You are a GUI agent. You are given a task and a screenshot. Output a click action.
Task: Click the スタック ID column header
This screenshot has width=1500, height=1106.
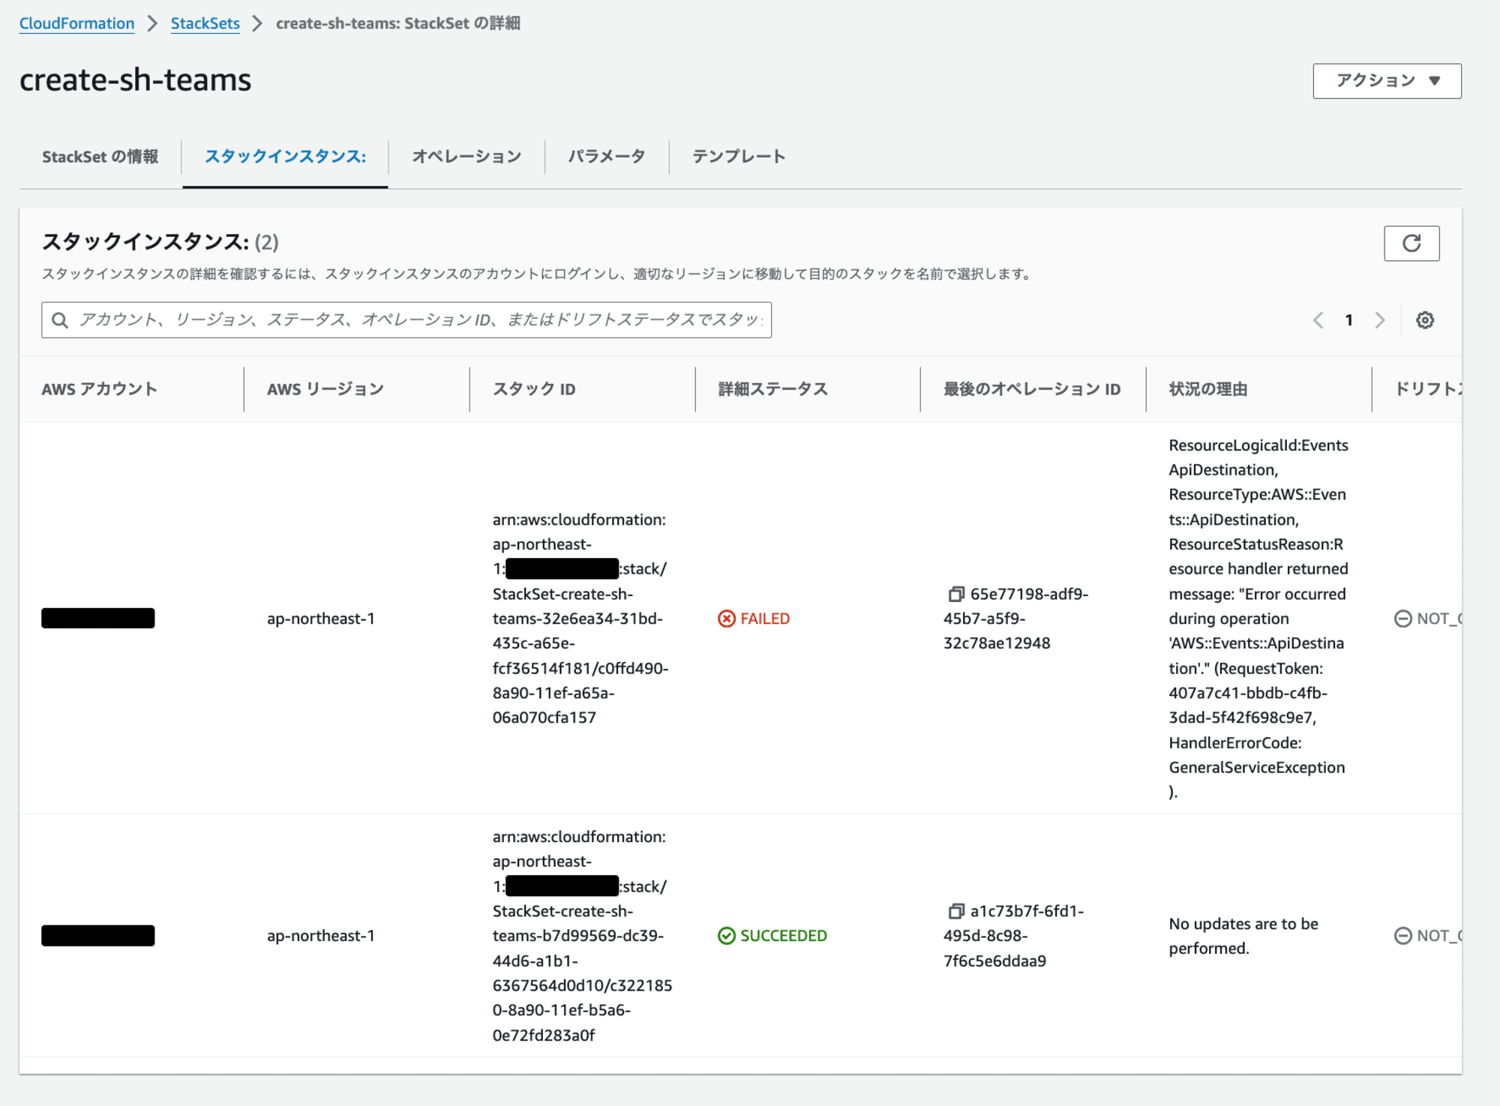coord(534,389)
